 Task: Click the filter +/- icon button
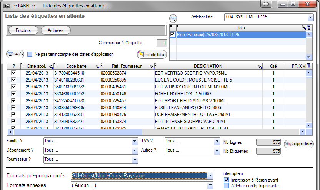pos(15,54)
